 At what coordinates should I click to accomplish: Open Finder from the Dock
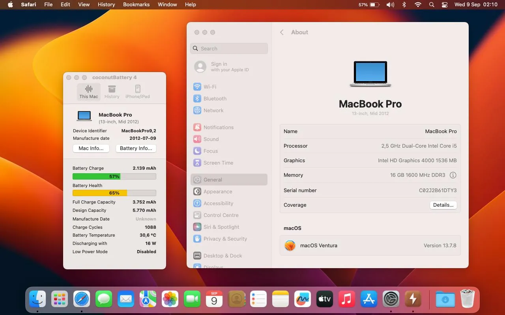pyautogui.click(x=37, y=299)
